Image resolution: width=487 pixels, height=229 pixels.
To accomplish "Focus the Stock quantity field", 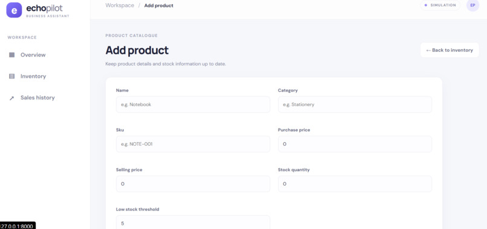I will [355, 184].
